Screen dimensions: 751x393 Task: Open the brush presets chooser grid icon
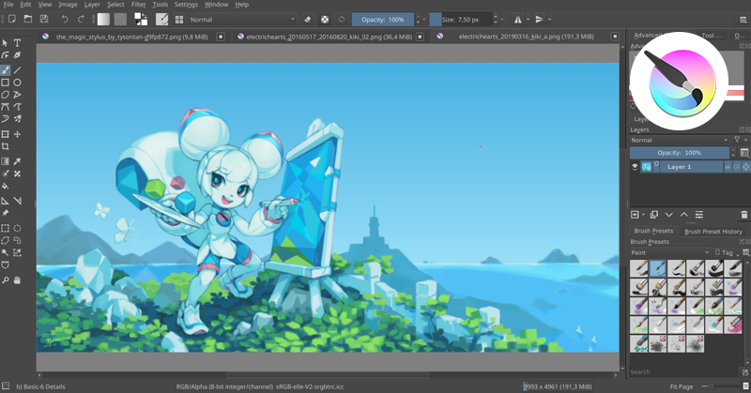coord(179,20)
